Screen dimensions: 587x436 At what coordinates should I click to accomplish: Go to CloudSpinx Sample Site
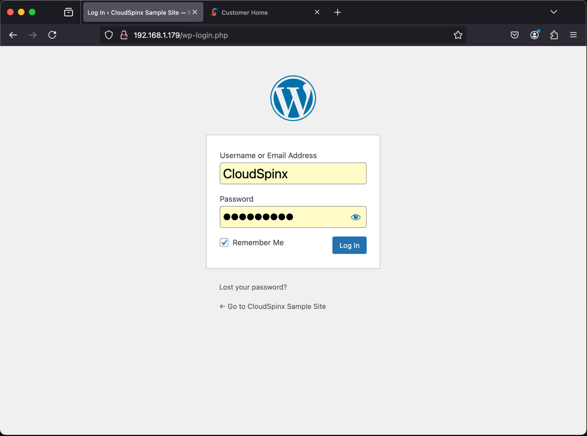pos(272,306)
